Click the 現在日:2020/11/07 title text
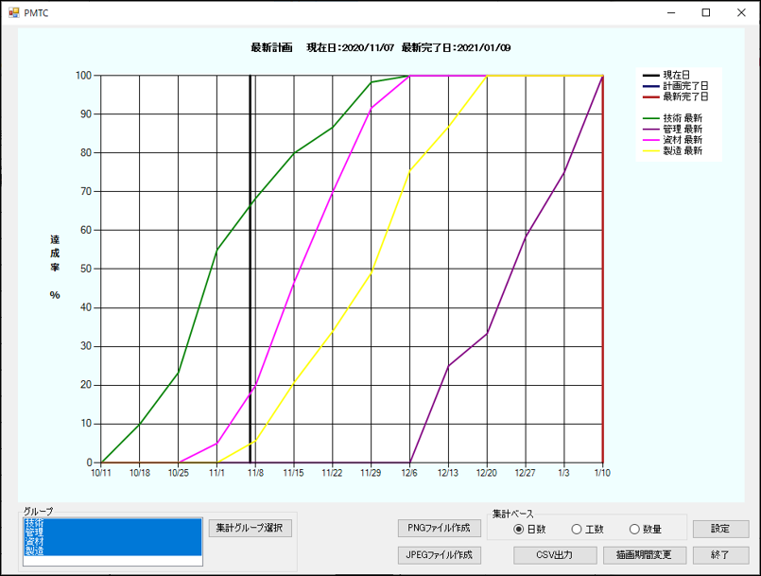The height and width of the screenshot is (576, 761). (351, 47)
